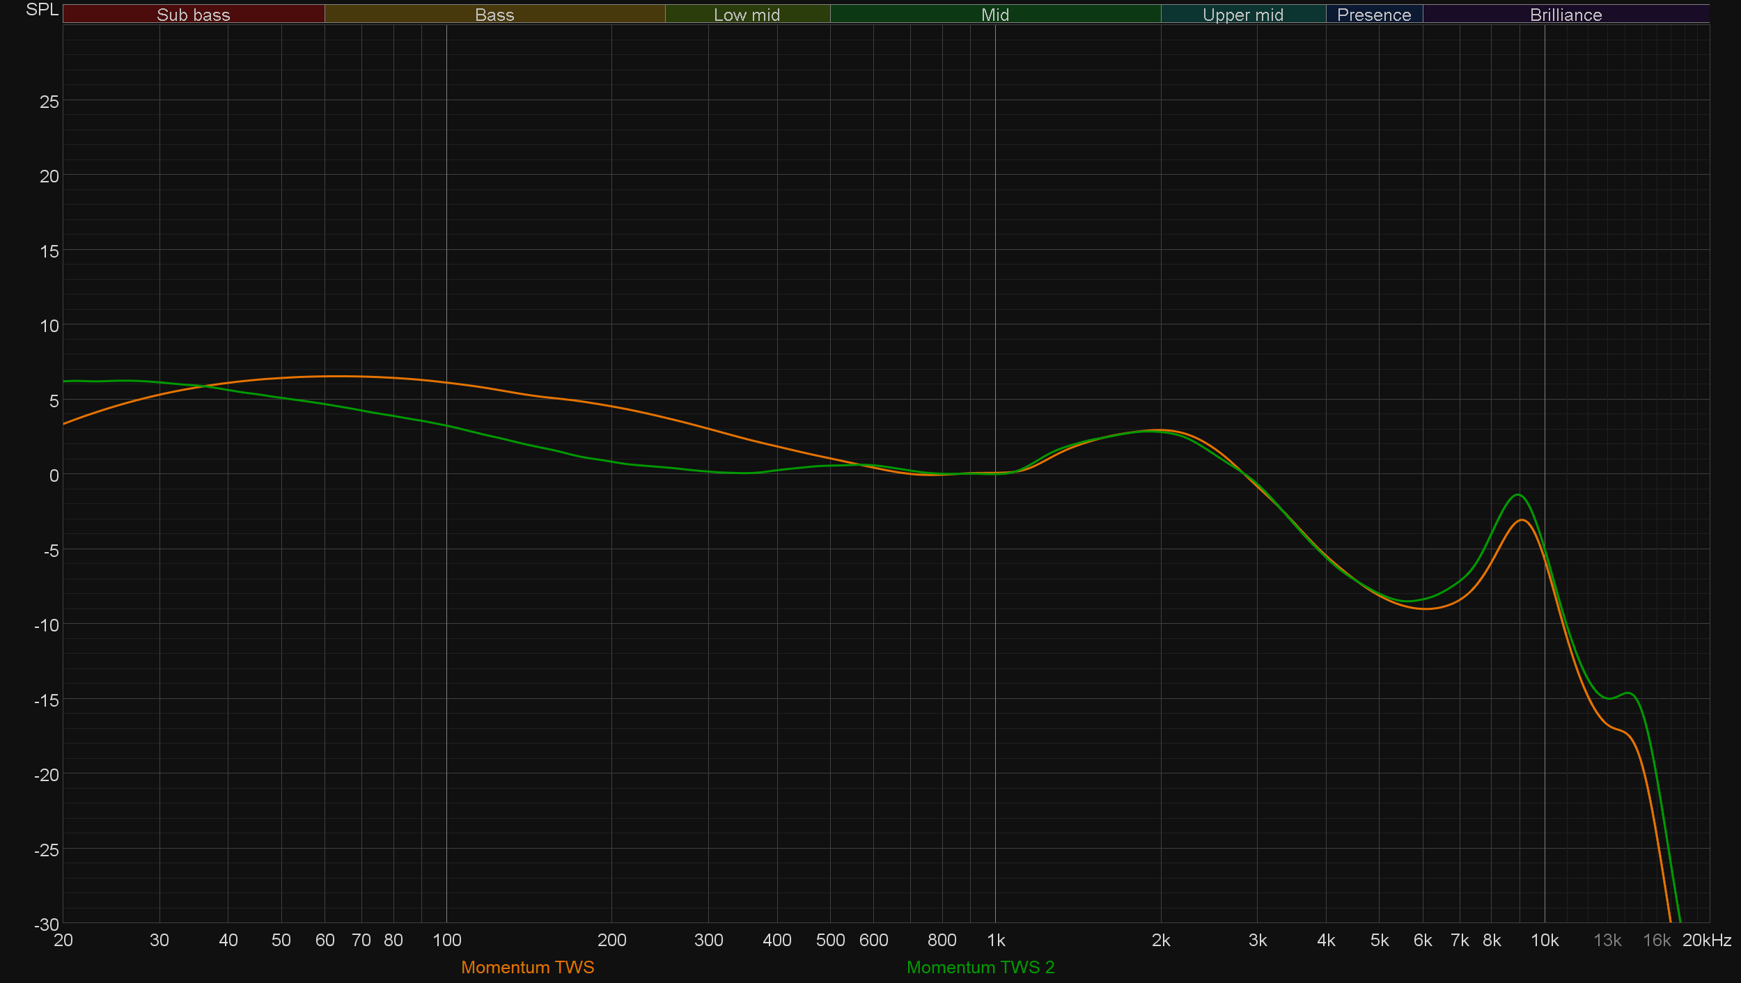Screen dimensions: 1741x983
Task: Click the Upper mid band header
Action: point(1242,15)
